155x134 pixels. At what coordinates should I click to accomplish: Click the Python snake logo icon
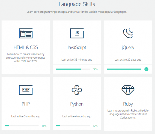(77, 90)
